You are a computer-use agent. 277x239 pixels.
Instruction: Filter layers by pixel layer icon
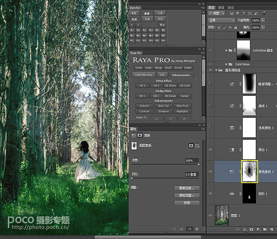tap(232, 13)
